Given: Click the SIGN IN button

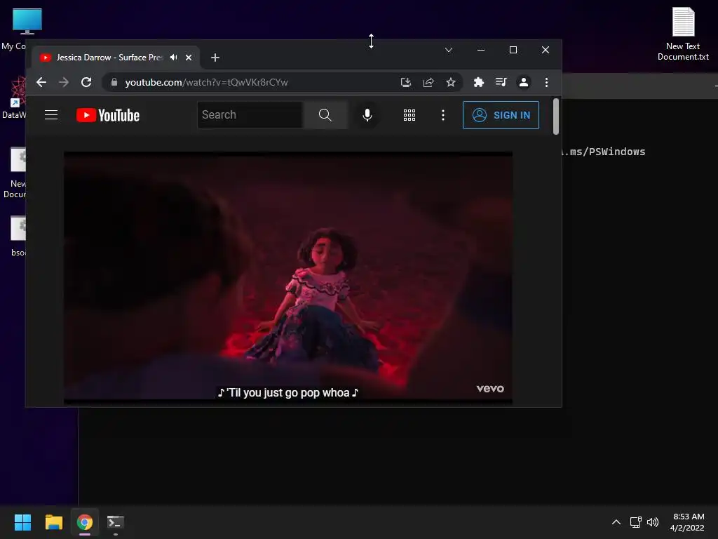Looking at the screenshot, I should 501,115.
